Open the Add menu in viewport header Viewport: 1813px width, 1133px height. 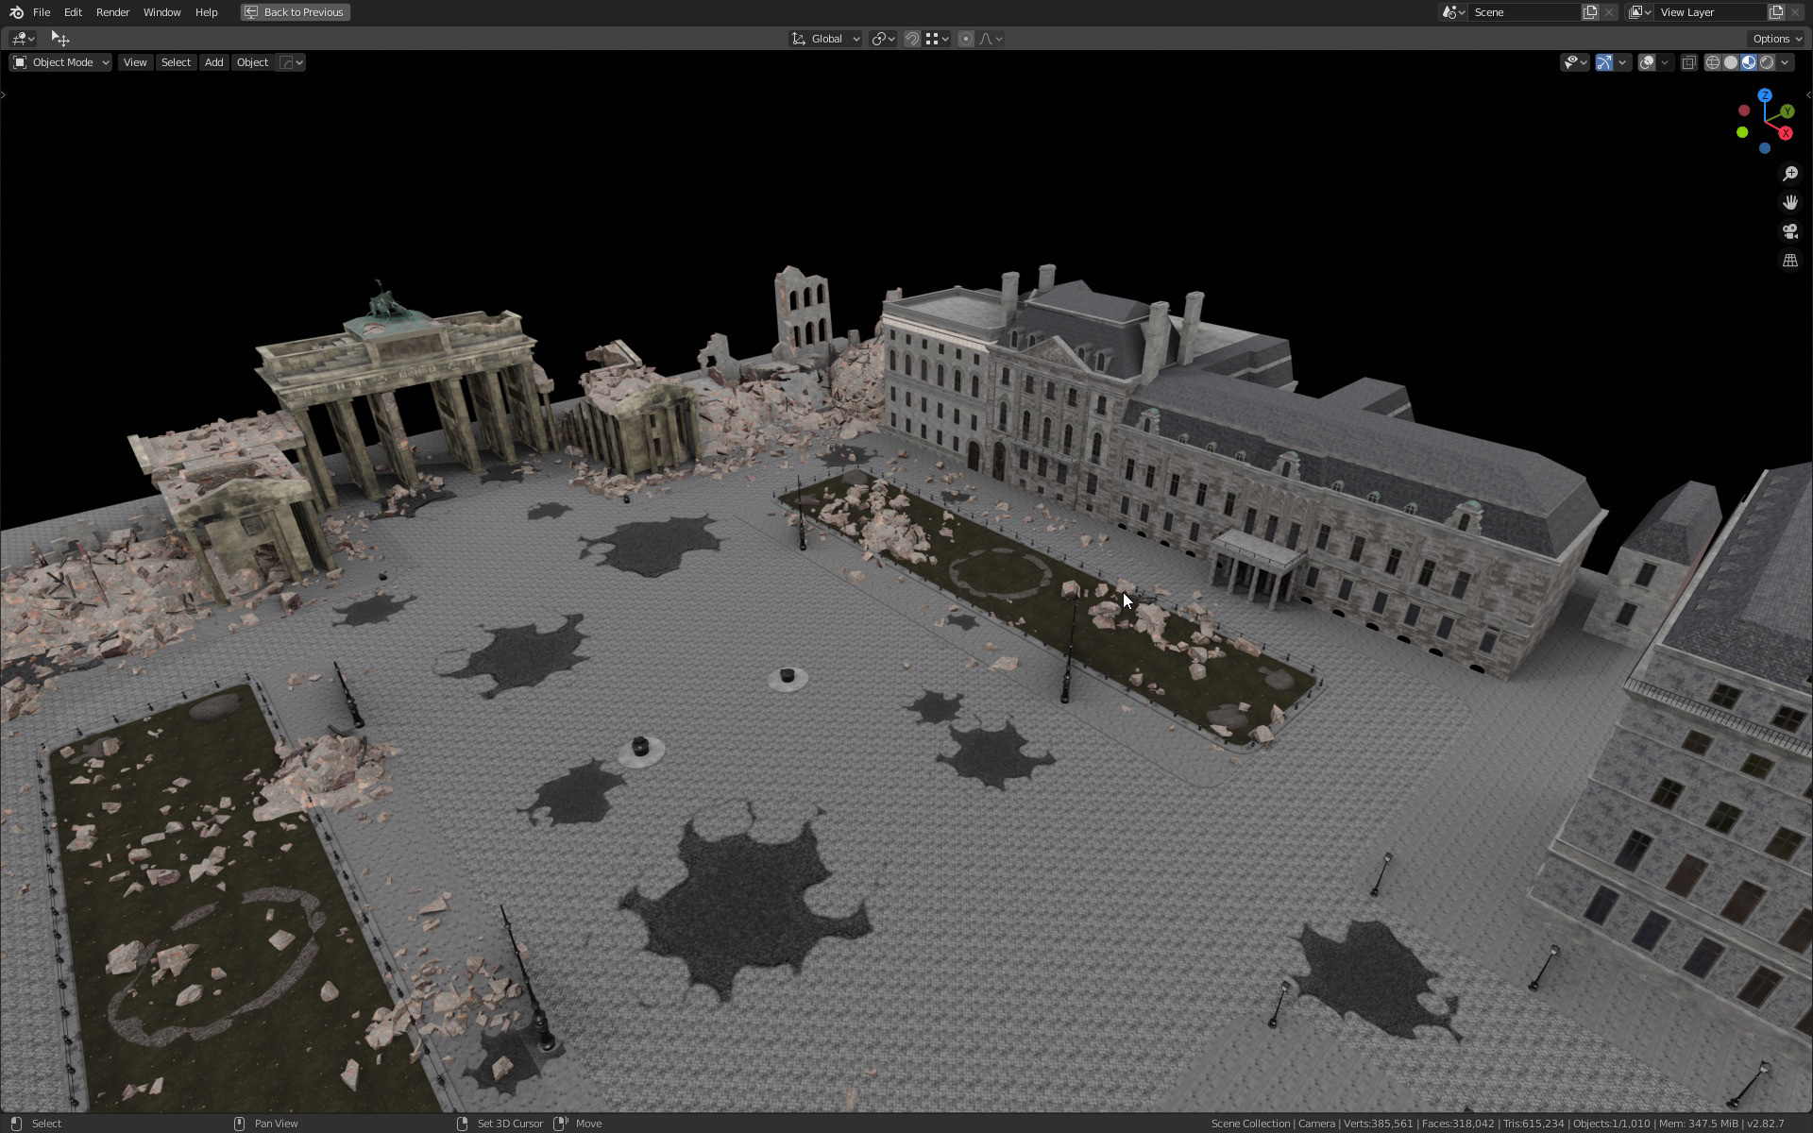[x=213, y=62]
